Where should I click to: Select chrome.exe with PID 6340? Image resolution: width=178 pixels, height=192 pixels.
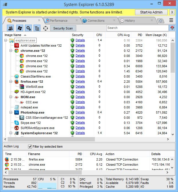point(87,71)
